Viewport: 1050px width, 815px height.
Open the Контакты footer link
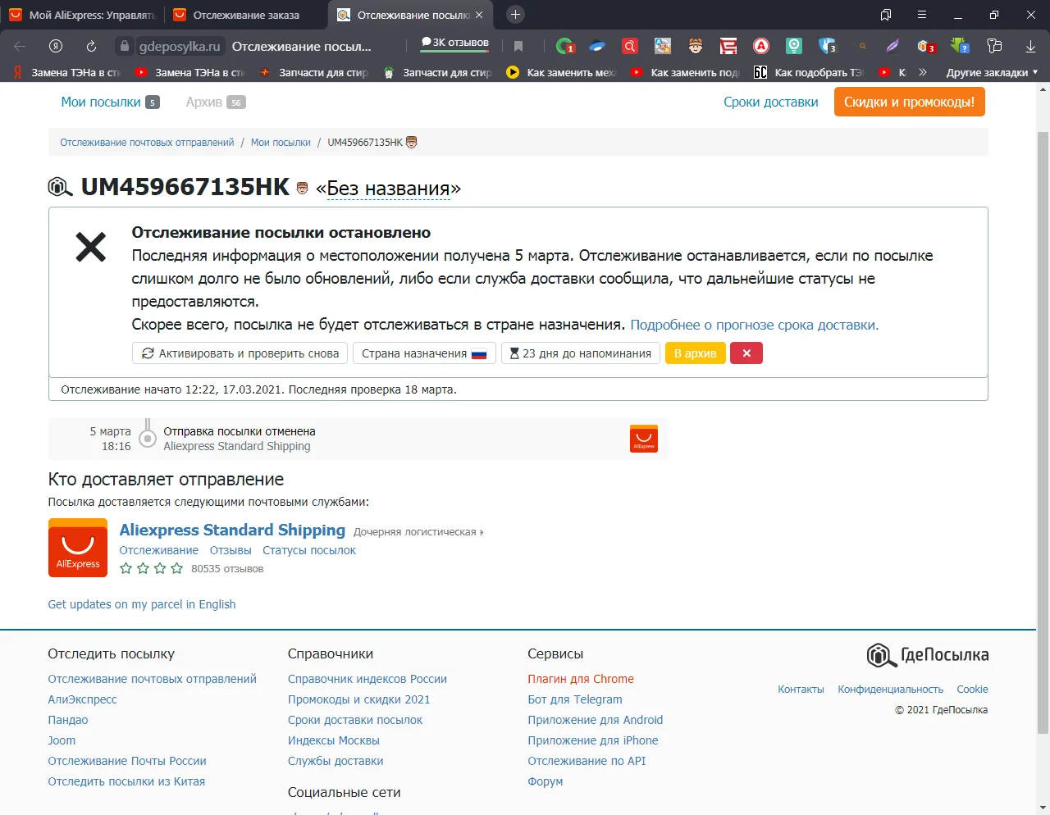801,690
